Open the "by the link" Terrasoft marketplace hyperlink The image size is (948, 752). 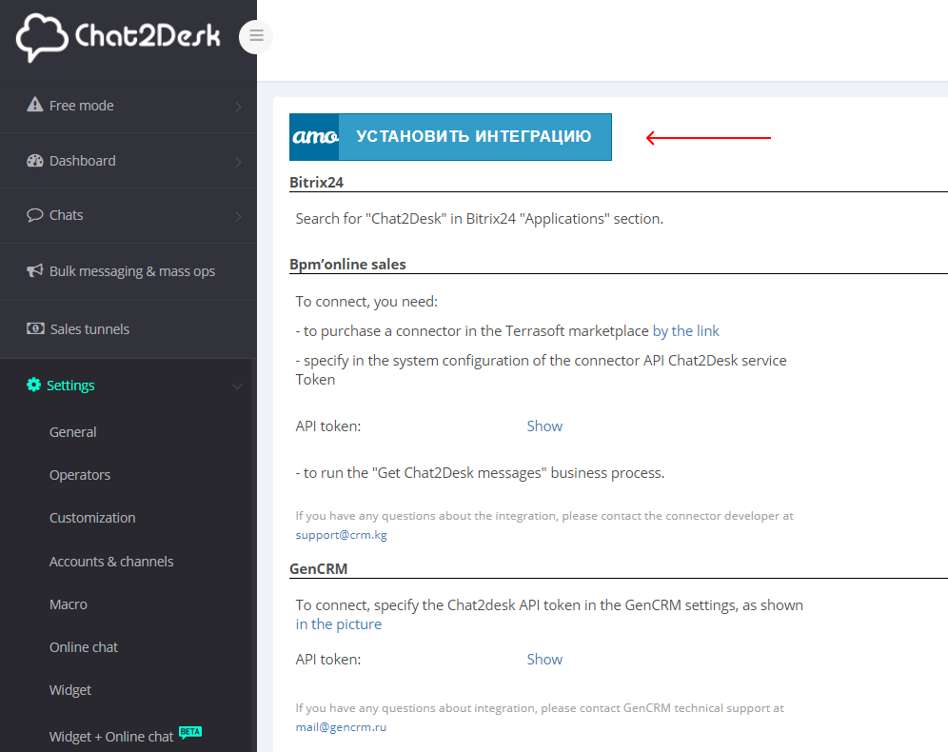685,330
